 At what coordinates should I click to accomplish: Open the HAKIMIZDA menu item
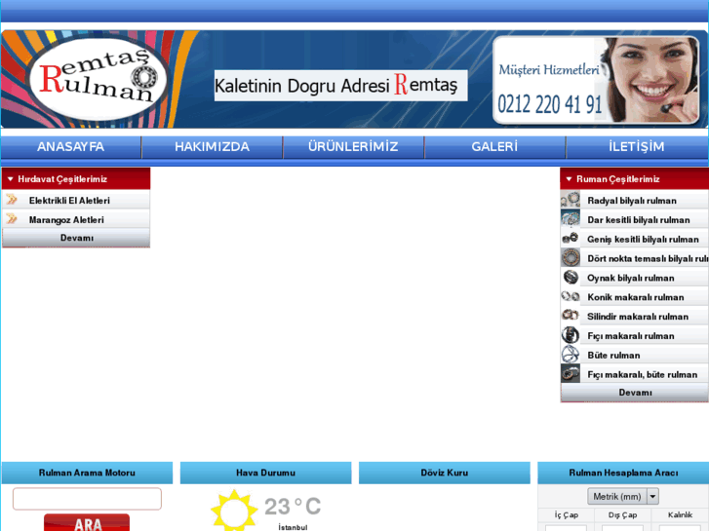(212, 147)
